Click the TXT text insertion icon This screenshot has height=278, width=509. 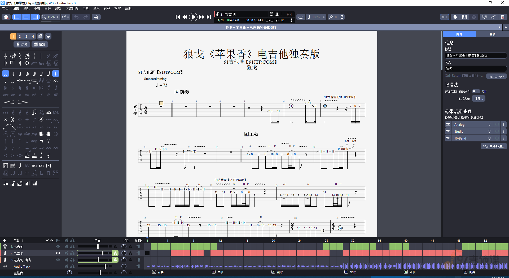coord(41,166)
